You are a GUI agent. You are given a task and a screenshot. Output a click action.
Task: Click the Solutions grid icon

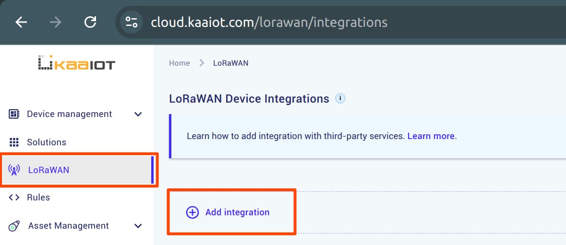coord(14,142)
